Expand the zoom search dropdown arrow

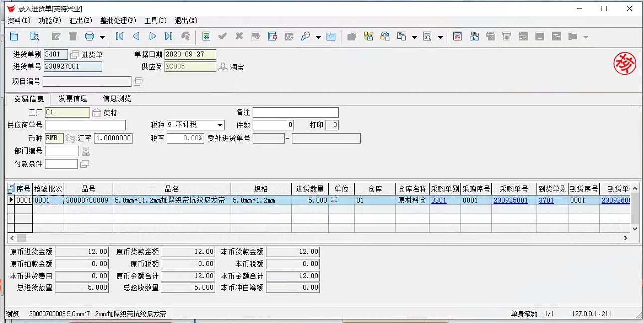coord(318,37)
